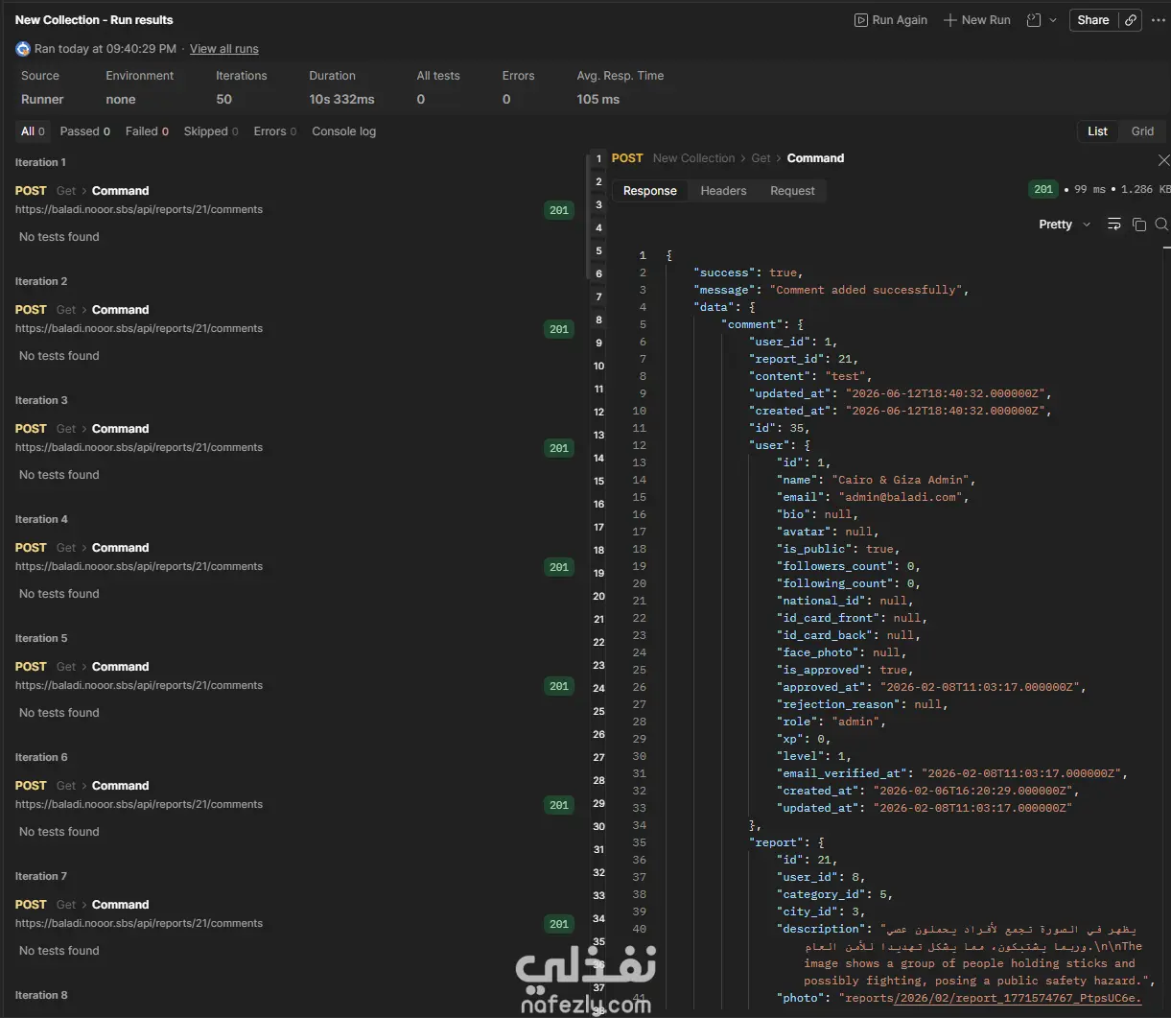Click the Run Again play icon
The image size is (1171, 1018).
[x=861, y=20]
